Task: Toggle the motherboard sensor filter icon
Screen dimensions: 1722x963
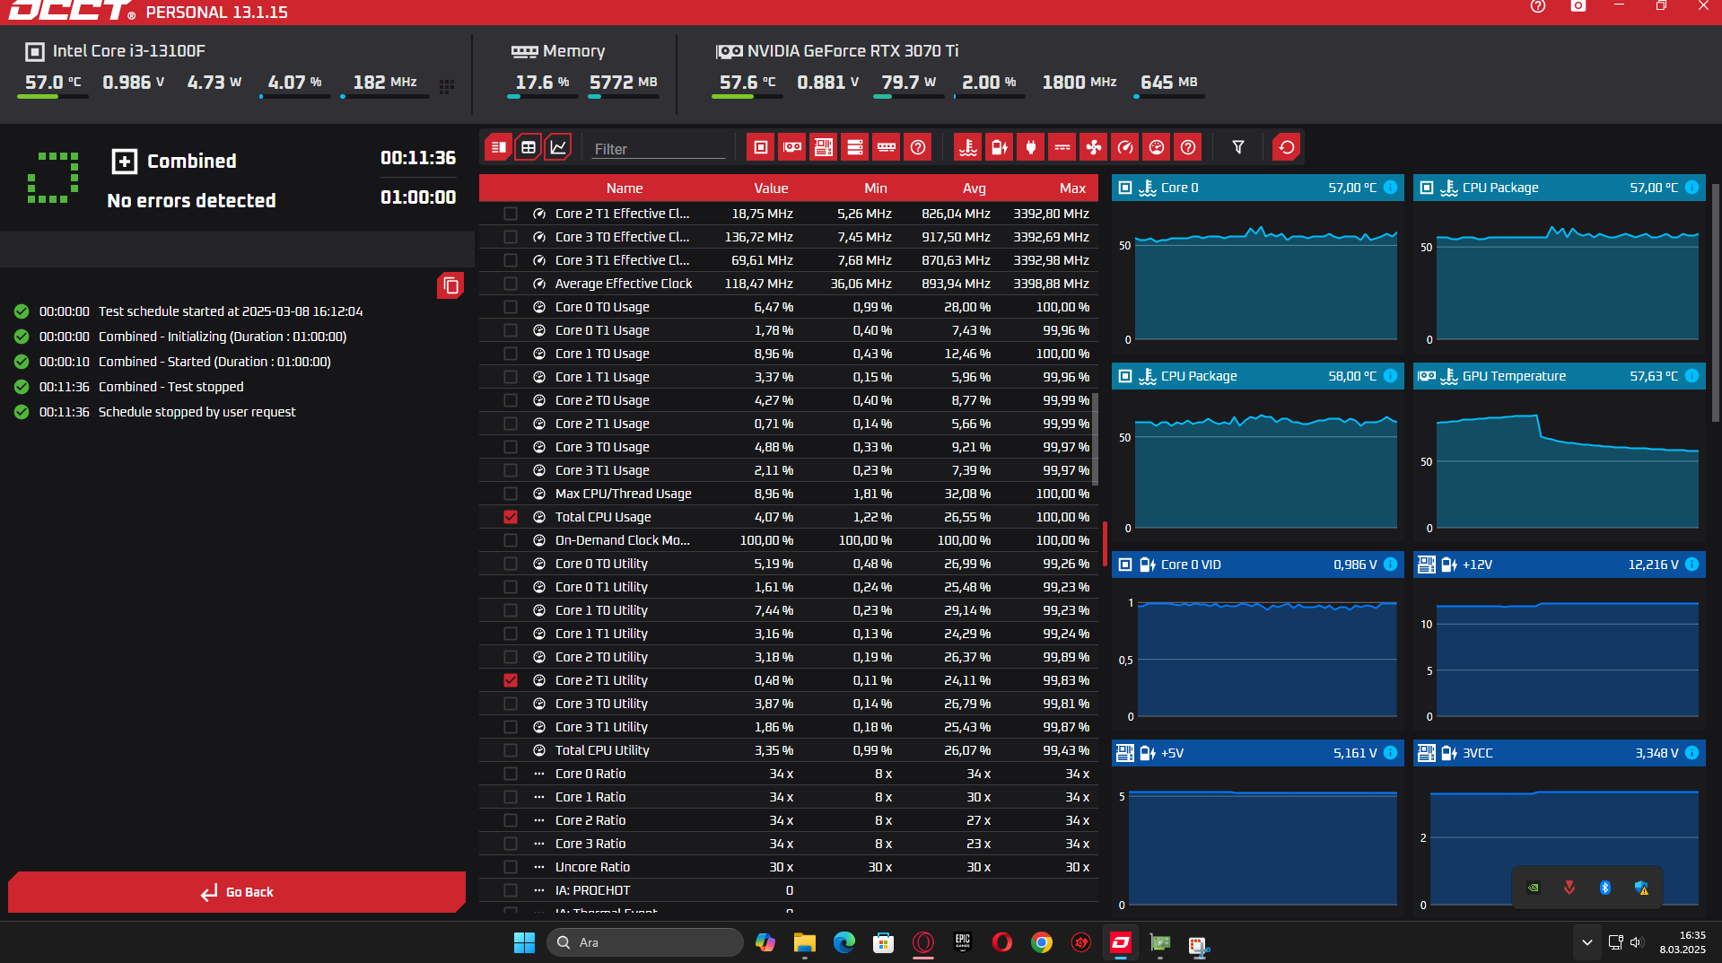Action: [824, 147]
